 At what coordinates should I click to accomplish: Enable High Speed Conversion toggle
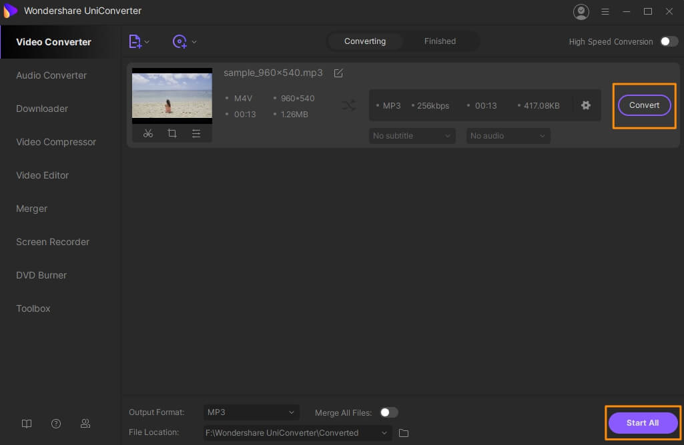coord(669,41)
